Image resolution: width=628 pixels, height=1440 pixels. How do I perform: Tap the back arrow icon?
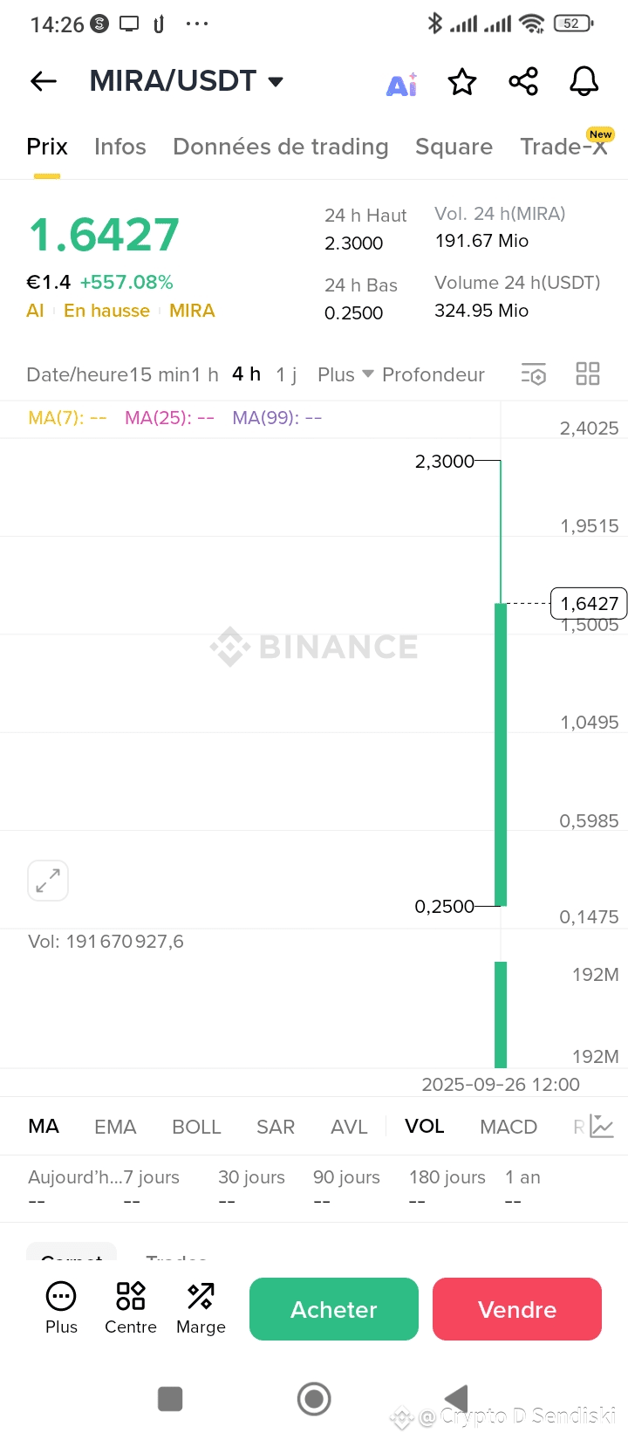pyautogui.click(x=44, y=81)
